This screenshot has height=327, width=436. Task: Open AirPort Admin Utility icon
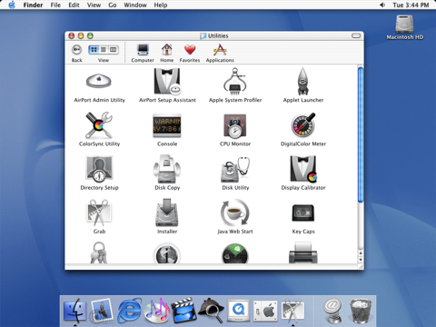[99, 81]
